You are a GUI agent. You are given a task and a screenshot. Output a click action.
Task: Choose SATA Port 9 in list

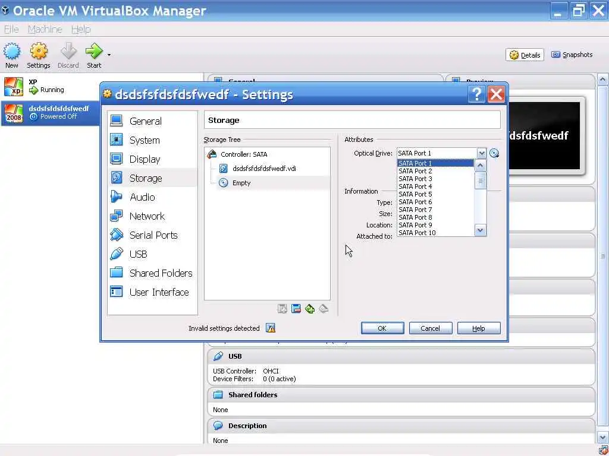(435, 225)
